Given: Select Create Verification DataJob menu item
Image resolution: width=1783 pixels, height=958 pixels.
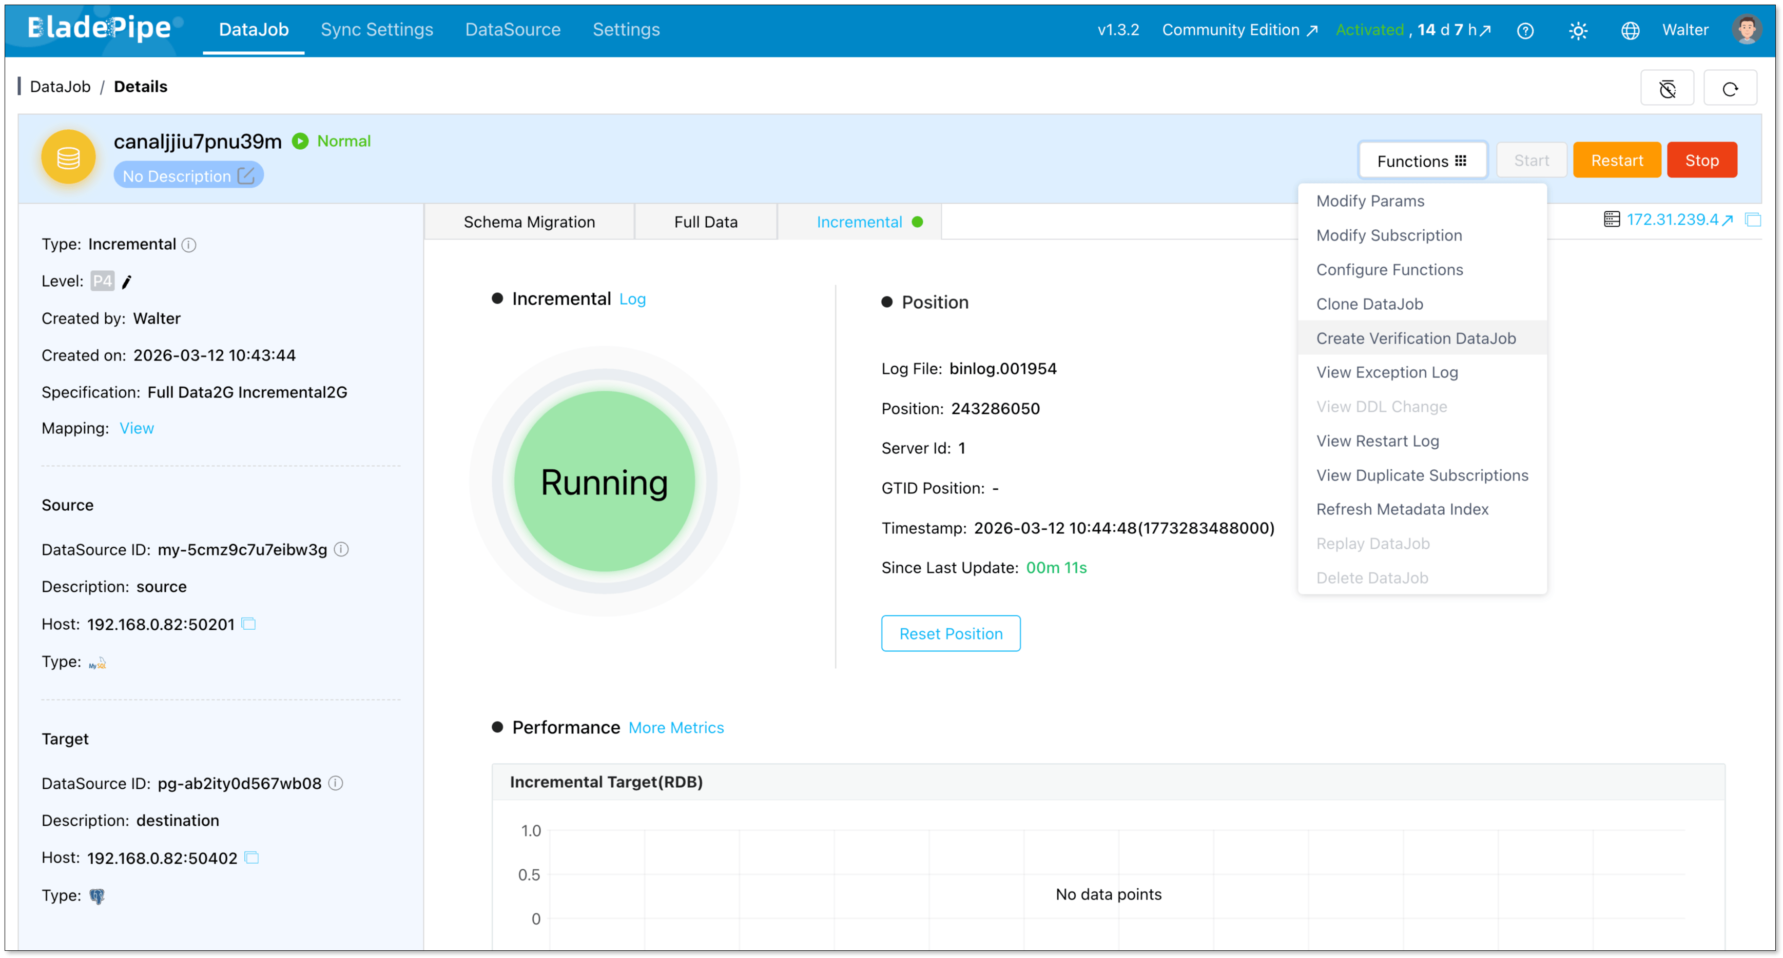Looking at the screenshot, I should pos(1416,338).
